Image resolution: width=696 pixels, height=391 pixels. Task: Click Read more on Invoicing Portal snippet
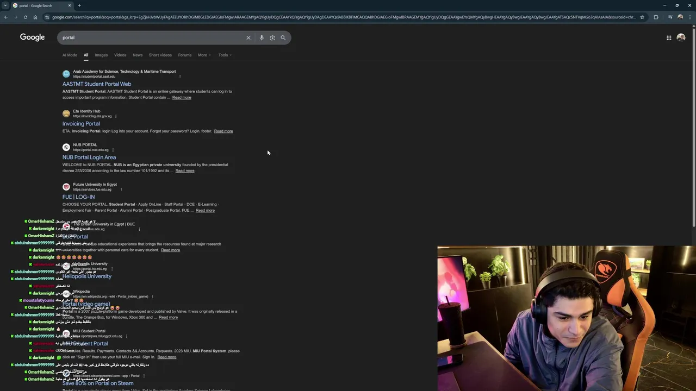tap(223, 131)
